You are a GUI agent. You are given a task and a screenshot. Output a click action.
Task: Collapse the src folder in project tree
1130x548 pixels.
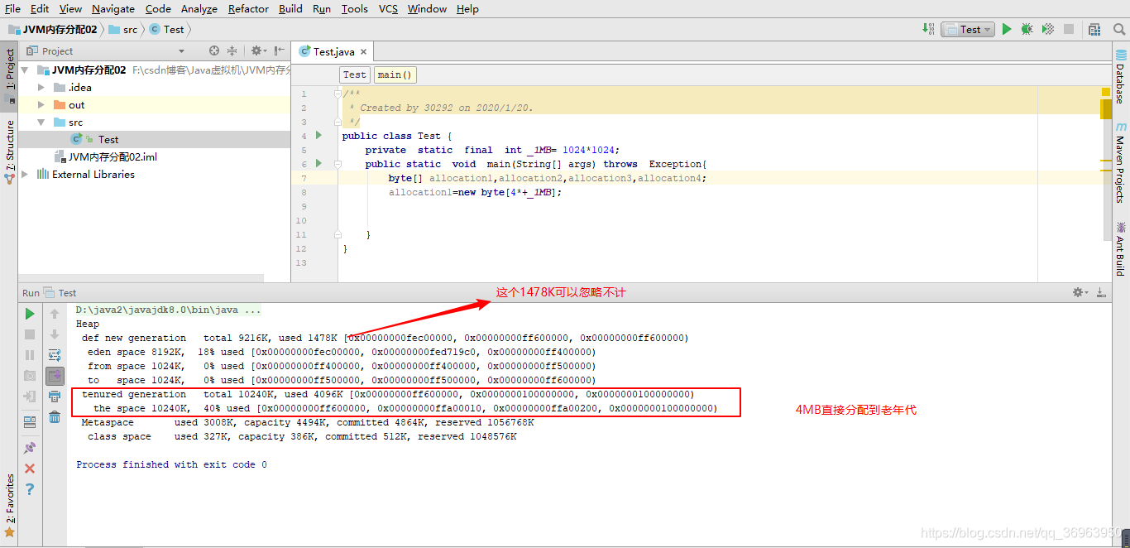point(41,123)
